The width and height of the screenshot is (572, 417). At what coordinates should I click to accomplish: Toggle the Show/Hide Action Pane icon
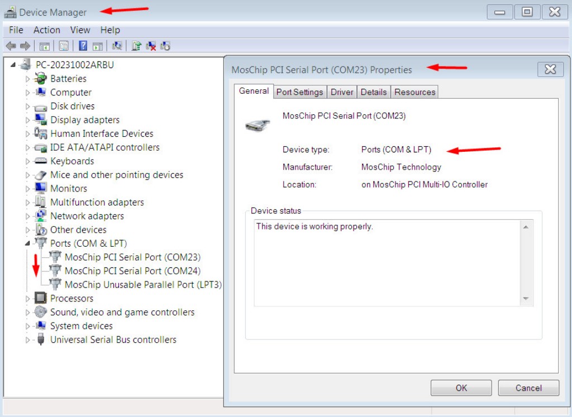(97, 46)
